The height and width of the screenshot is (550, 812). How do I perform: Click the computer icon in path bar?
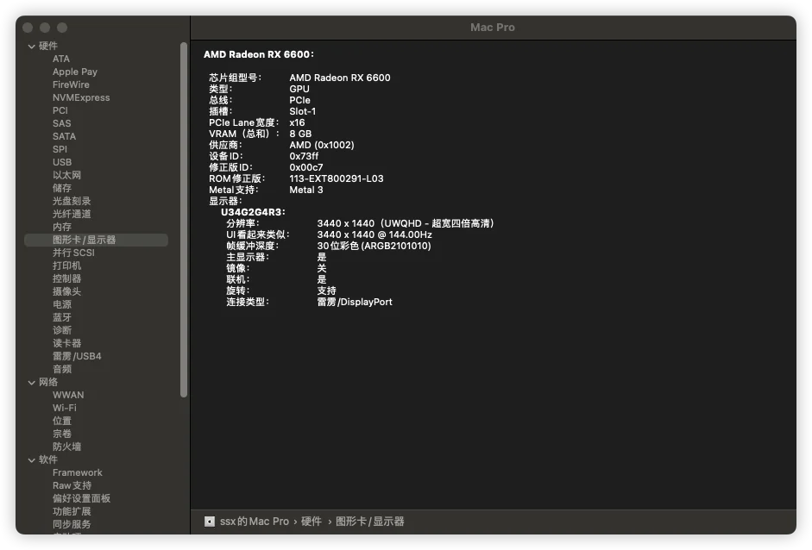coord(210,522)
